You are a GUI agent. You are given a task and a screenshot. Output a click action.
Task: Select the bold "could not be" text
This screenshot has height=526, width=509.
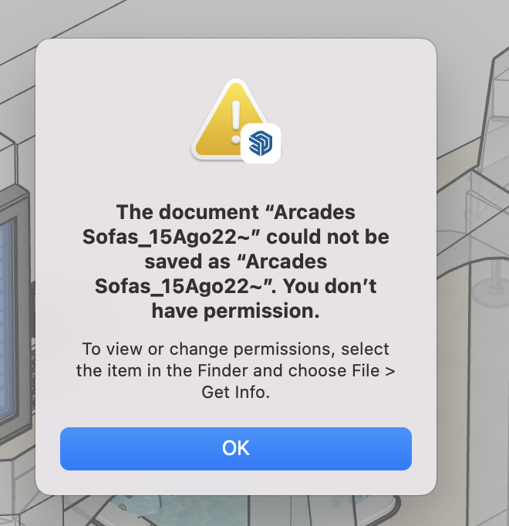click(328, 237)
